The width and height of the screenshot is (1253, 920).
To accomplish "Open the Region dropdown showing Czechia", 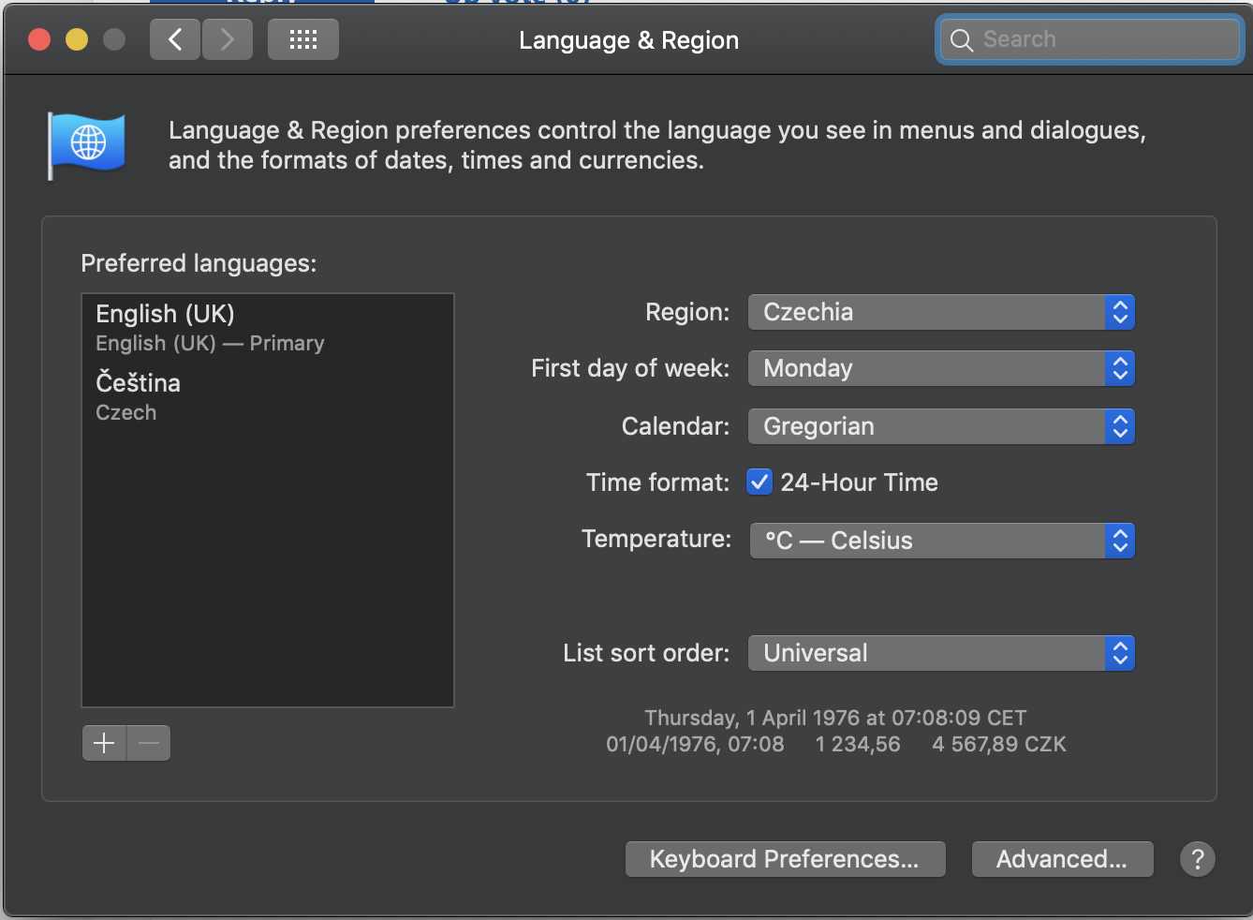I will pyautogui.click(x=940, y=312).
